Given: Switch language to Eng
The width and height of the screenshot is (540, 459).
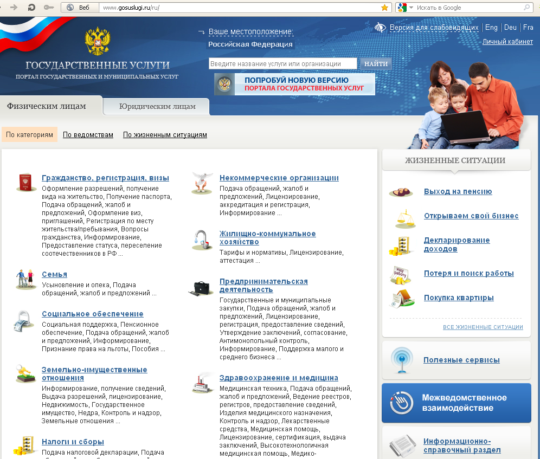Looking at the screenshot, I should tap(491, 28).
